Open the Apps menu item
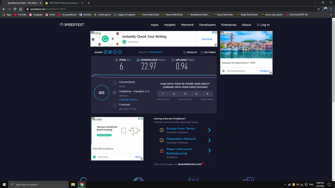Image resolution: width=335 pixels, height=188 pixels. (x=155, y=25)
